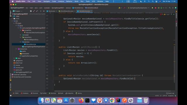Open the run configuration dropdown SpringMongoRestApplication
The image size is (187, 105).
coord(138,8)
